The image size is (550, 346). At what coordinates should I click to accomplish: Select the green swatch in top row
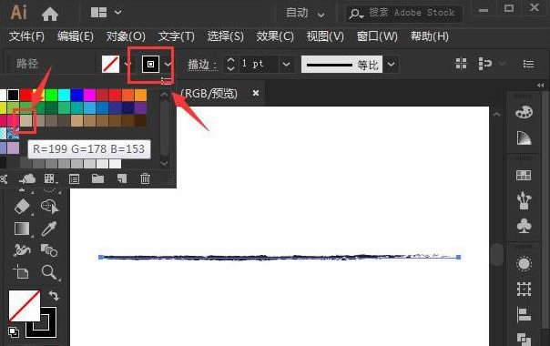(51, 95)
